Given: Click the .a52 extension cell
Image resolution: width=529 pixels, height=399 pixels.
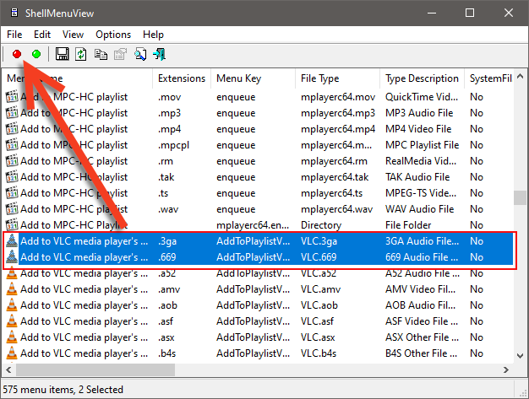Looking at the screenshot, I should point(167,273).
